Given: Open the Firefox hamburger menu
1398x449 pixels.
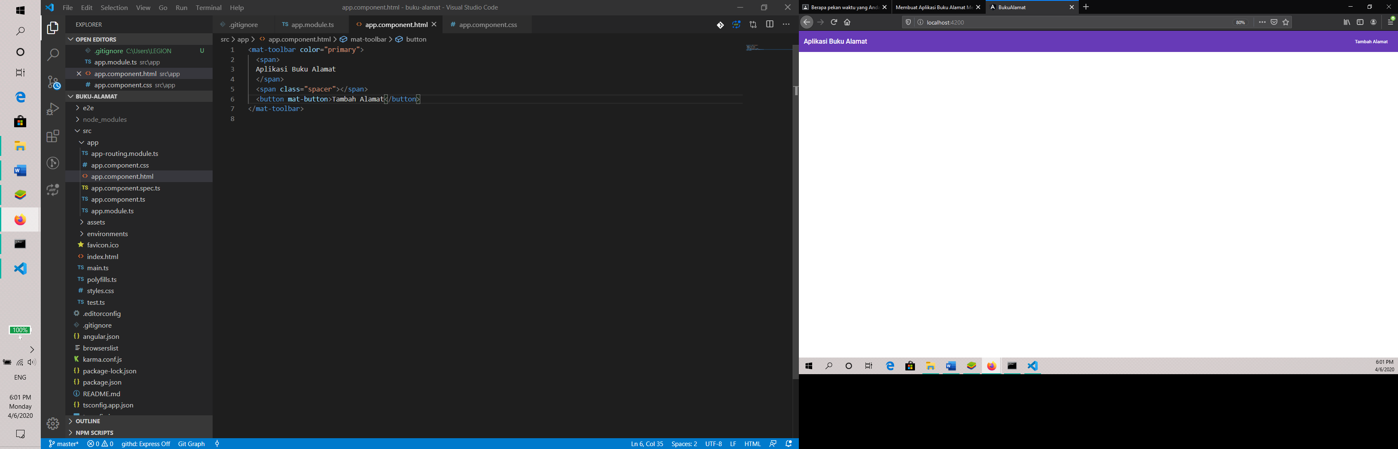Looking at the screenshot, I should [x=1391, y=22].
